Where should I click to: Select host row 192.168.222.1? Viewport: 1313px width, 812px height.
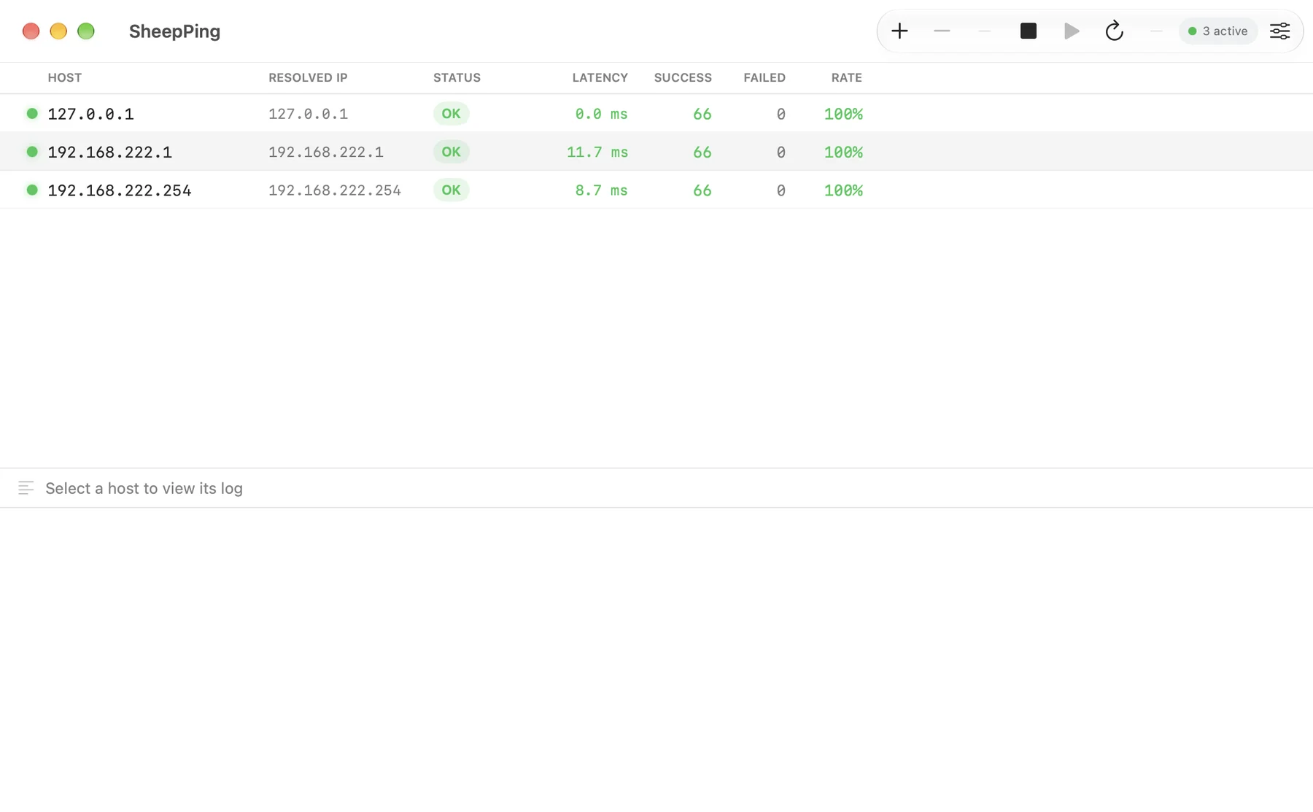point(656,152)
